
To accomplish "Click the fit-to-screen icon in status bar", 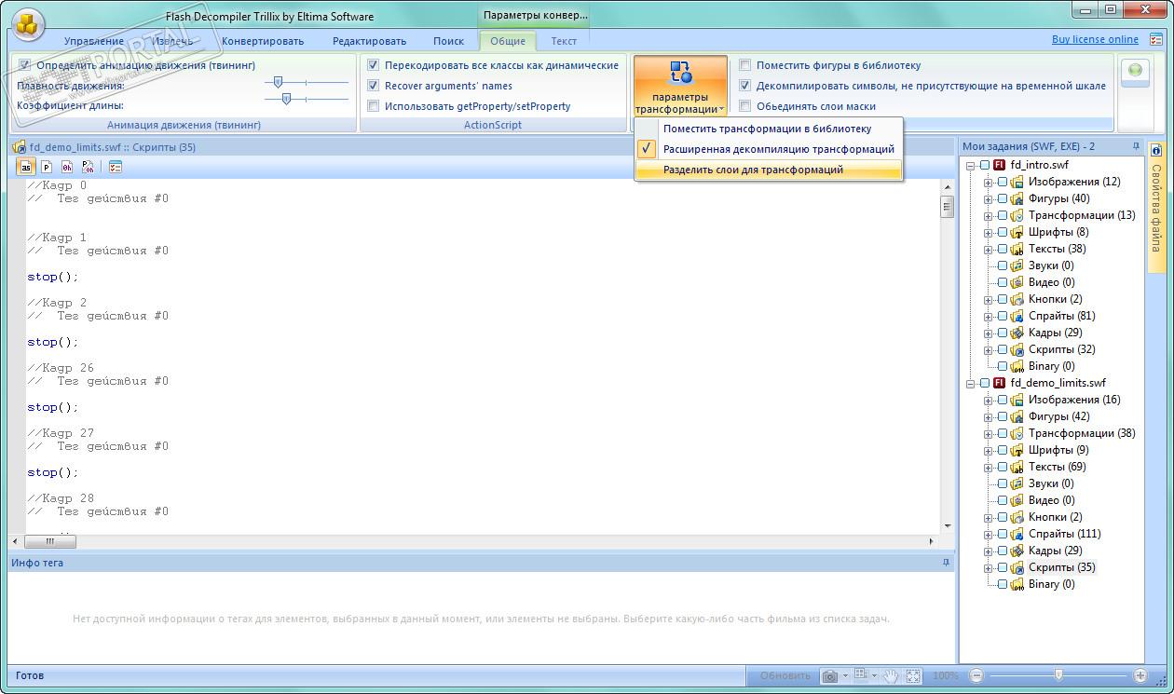I will [x=913, y=675].
